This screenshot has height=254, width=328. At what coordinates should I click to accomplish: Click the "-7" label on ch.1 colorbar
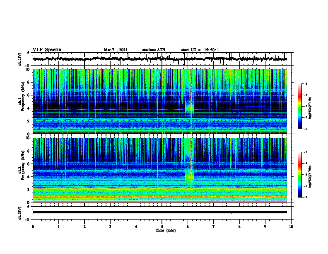coord(306,129)
